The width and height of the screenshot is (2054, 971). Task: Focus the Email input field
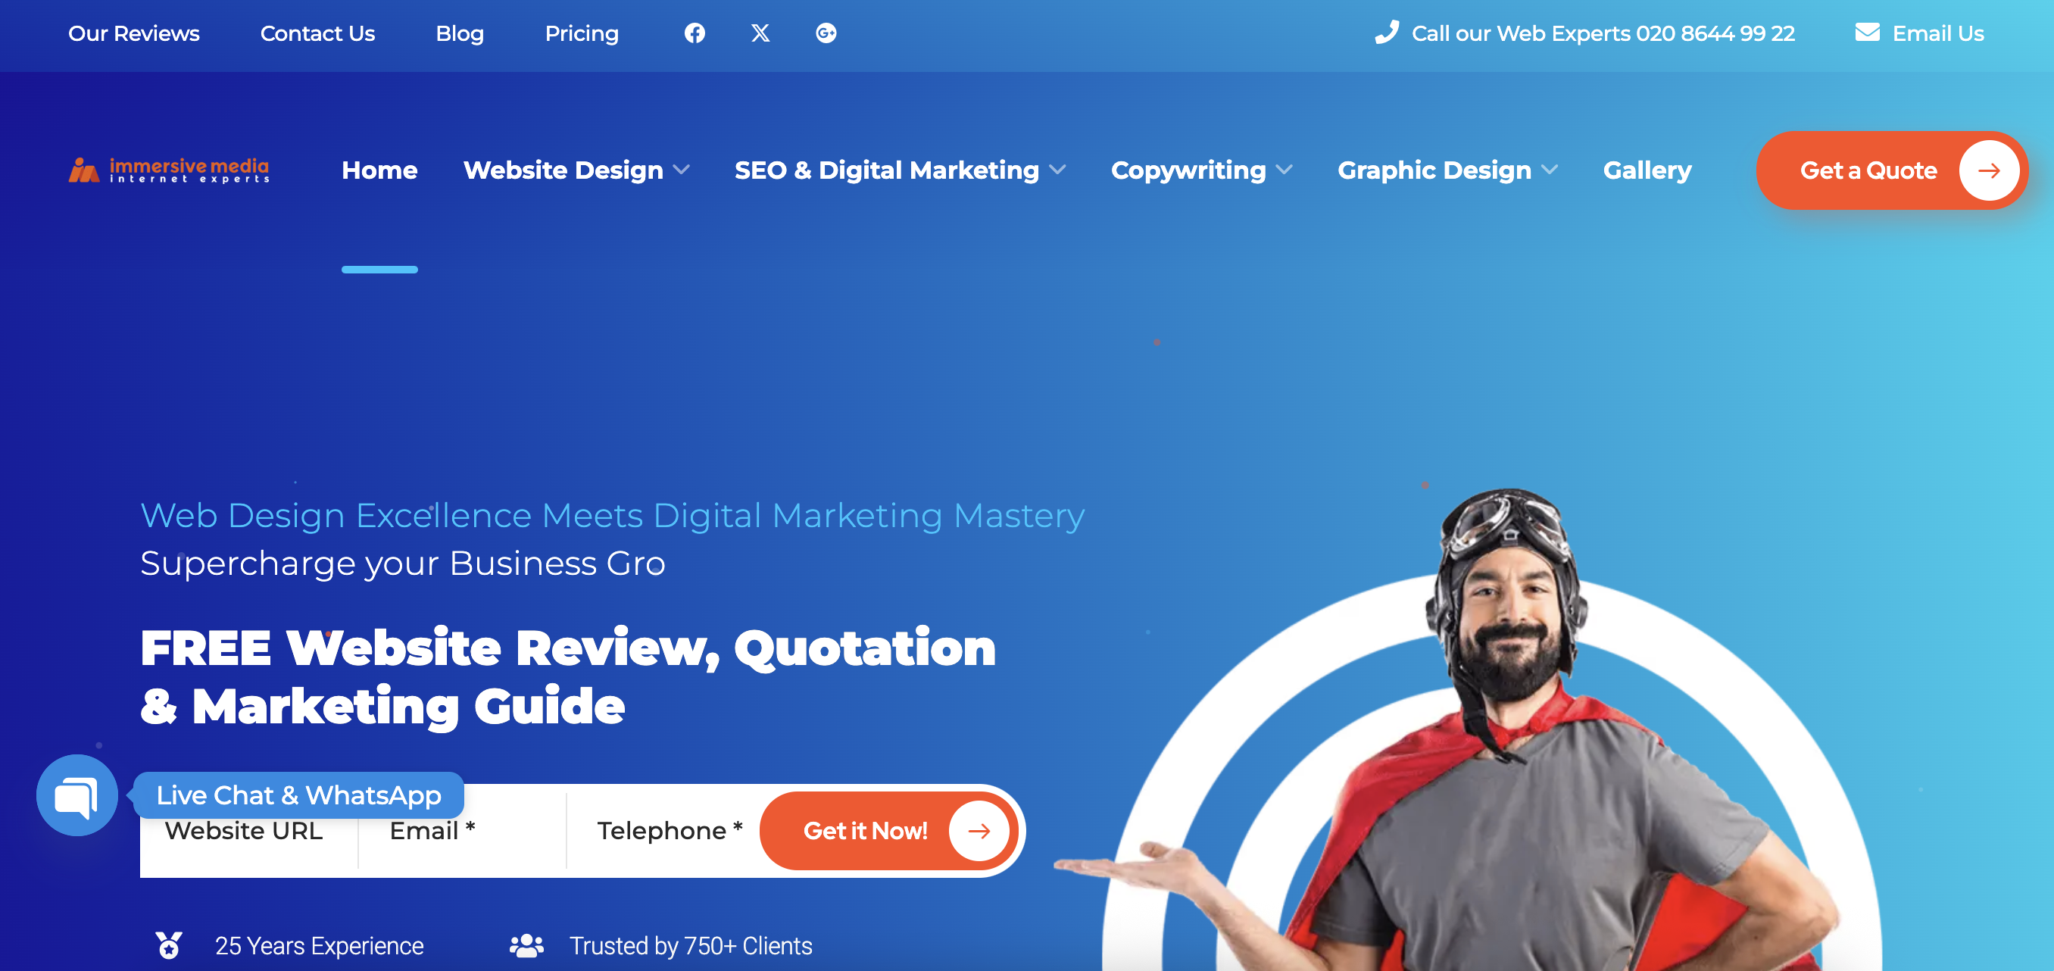click(x=463, y=831)
